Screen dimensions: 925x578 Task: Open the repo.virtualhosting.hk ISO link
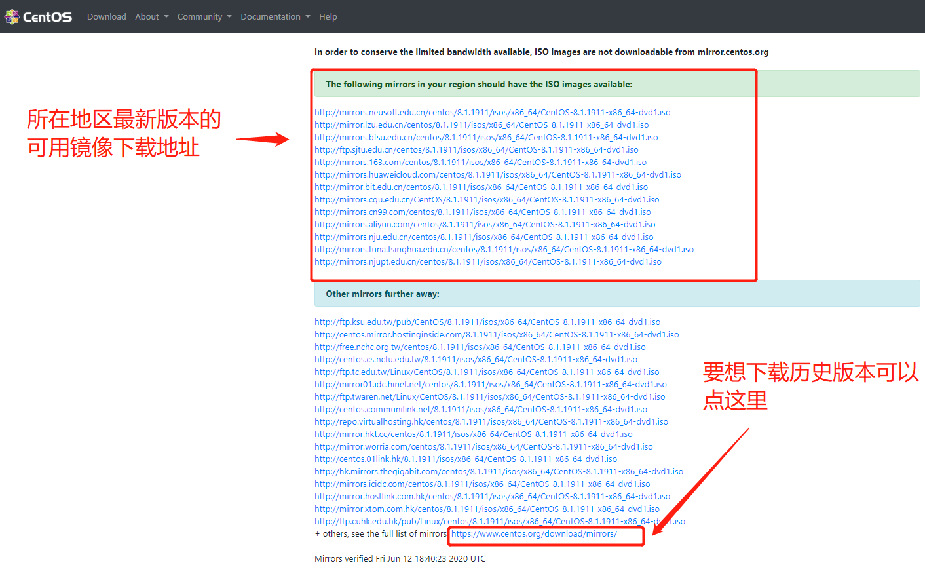pos(491,422)
